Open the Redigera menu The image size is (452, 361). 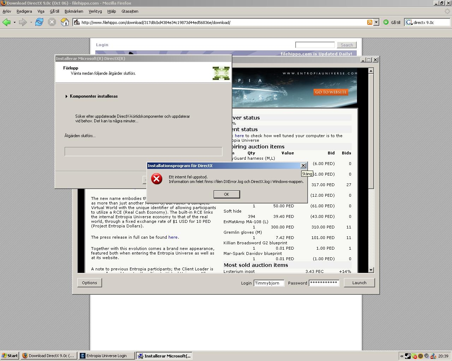24,11
